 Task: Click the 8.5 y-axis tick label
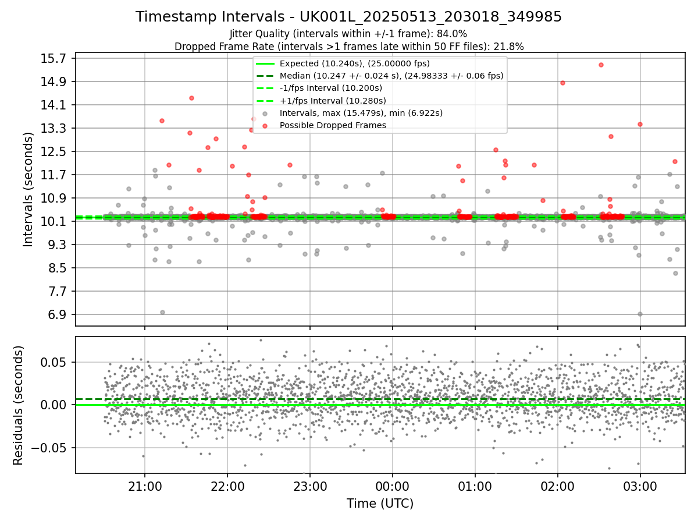tap(58, 268)
